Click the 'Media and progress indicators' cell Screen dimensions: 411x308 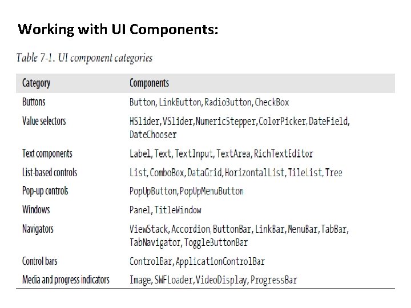point(66,280)
